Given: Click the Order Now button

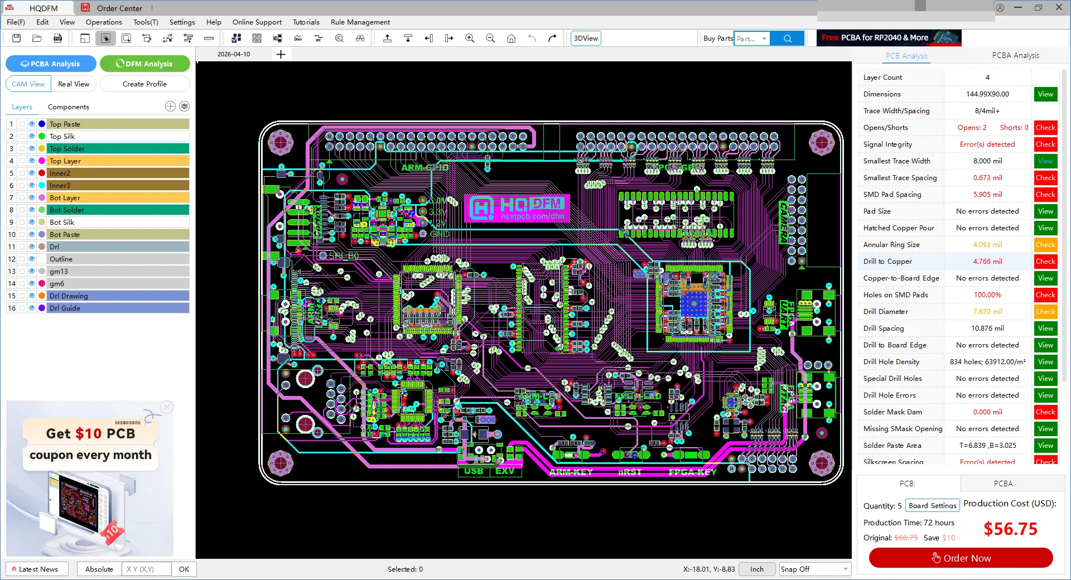Looking at the screenshot, I should 961,558.
